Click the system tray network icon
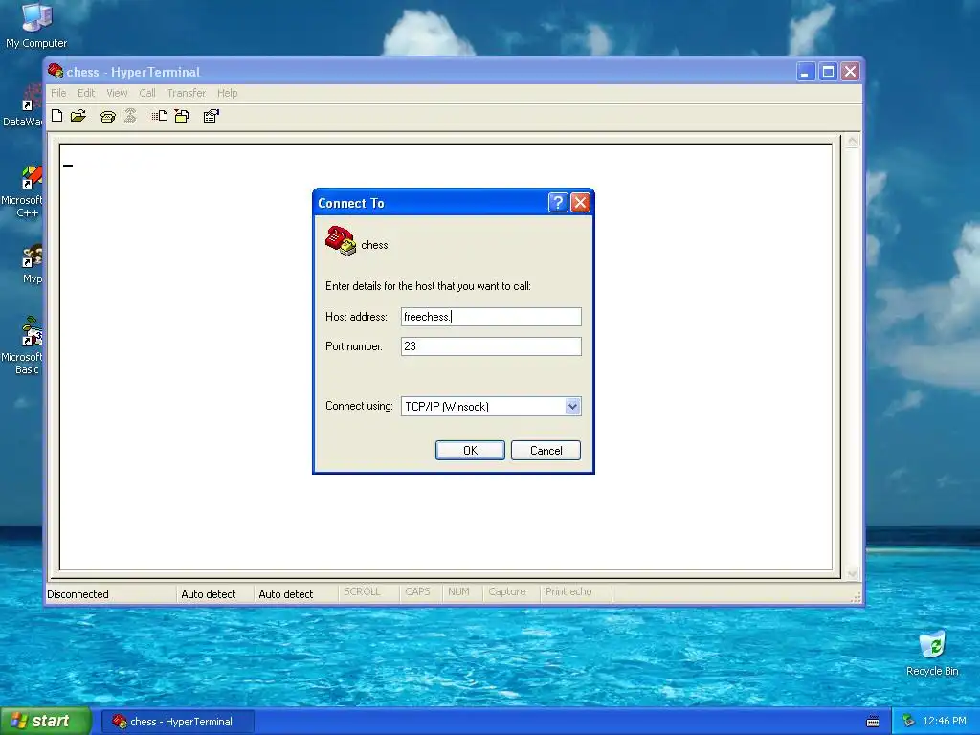The width and height of the screenshot is (980, 735). [x=908, y=722]
